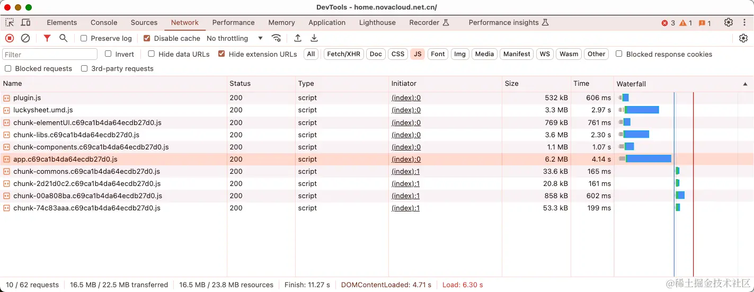This screenshot has width=754, height=292.
Task: Click the waterfall bar of app.c69ca1b4da64ecdb27d0.js
Action: [x=645, y=159]
